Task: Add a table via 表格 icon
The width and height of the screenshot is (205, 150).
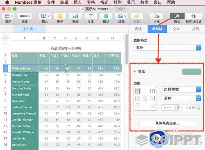Action: [60, 16]
